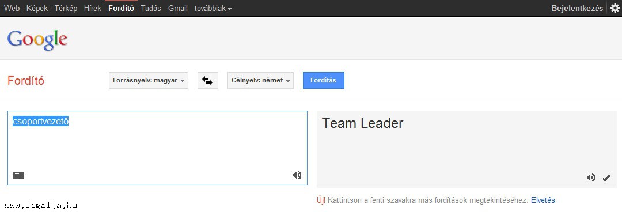The height and width of the screenshot is (212, 622).
Task: Open the Web tab in top bar
Action: [12, 8]
